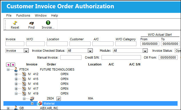Screen dimensions: 181x110
Task: Click the CM From date field
Action: click(x=168, y=57)
